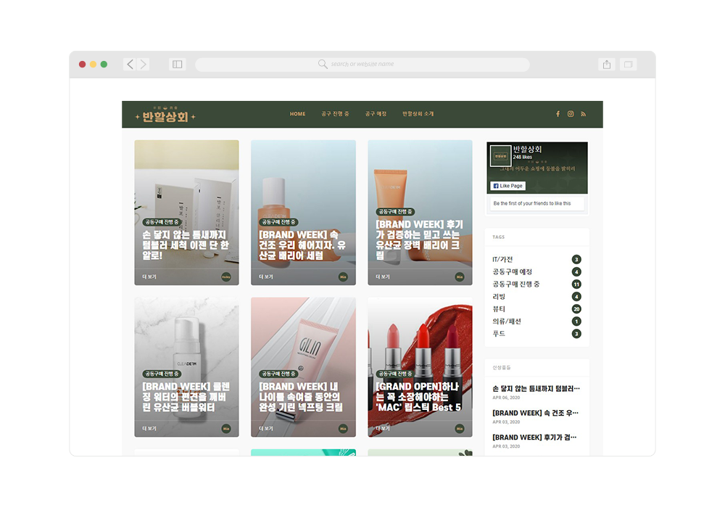Click 반할상회 page name in Facebook widget
Image resolution: width=725 pixels, height=508 pixels.
(x=527, y=149)
